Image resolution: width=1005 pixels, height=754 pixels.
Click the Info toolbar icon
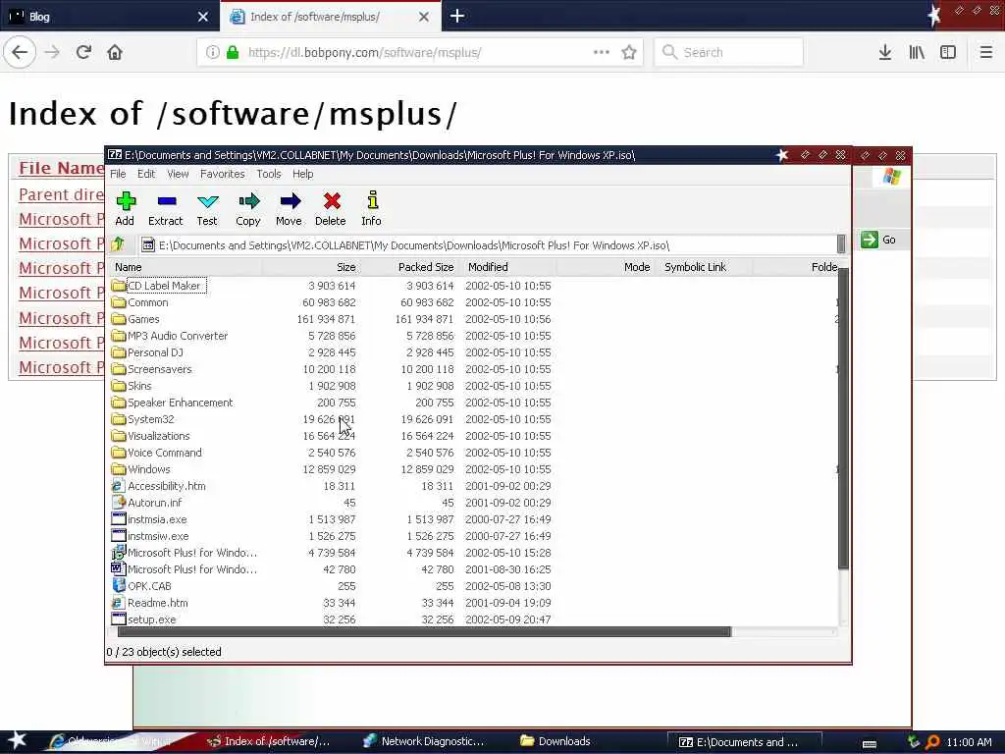click(x=372, y=208)
